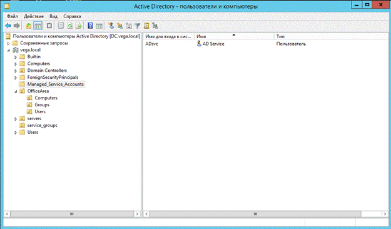Toggle the action pane toolbar icon
The height and width of the screenshot is (229, 391).
(99, 26)
